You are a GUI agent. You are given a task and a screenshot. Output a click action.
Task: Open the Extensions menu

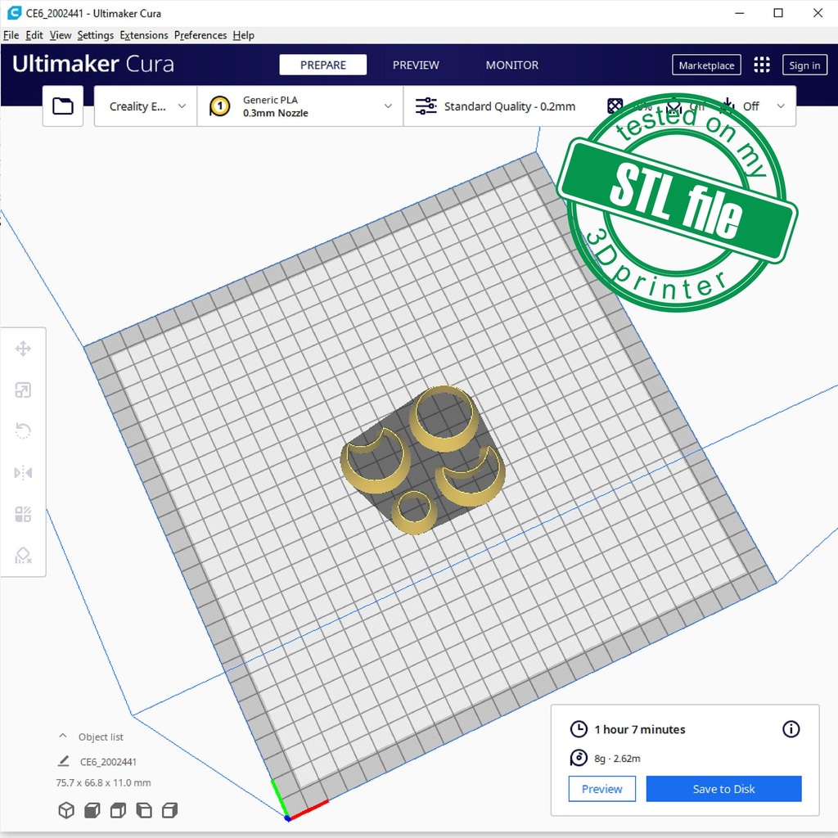144,35
